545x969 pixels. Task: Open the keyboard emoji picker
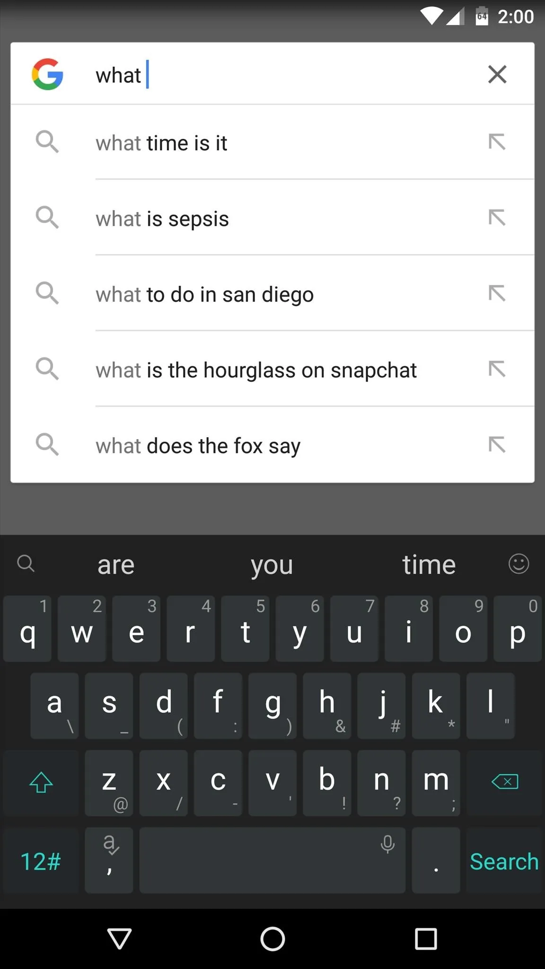coord(519,564)
